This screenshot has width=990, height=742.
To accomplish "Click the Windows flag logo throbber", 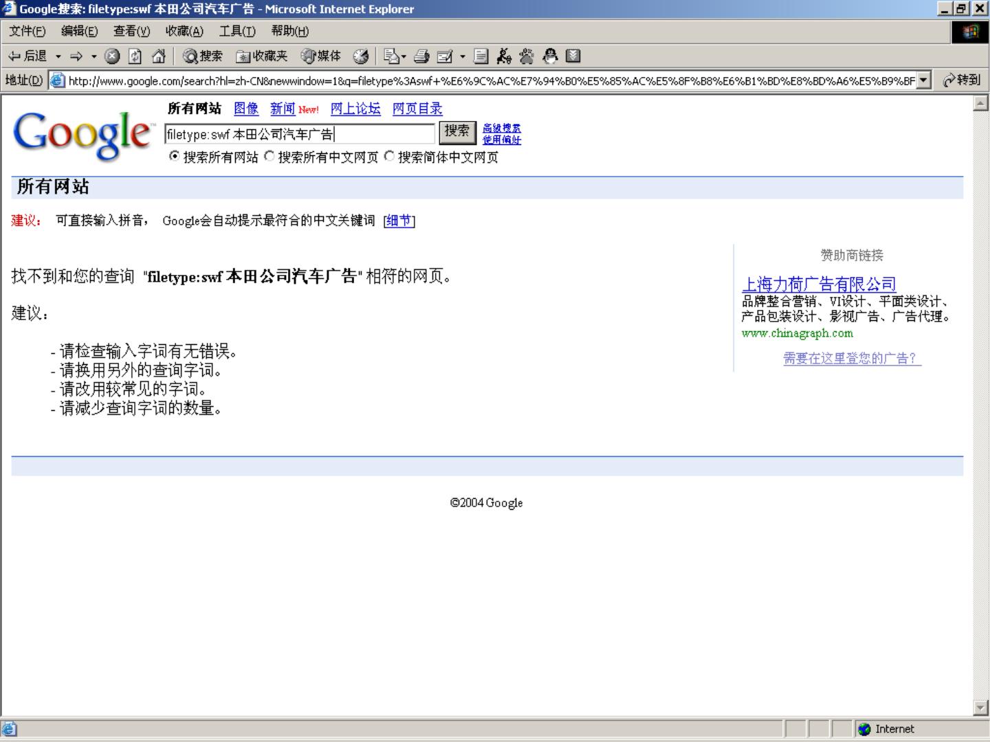I will [970, 32].
